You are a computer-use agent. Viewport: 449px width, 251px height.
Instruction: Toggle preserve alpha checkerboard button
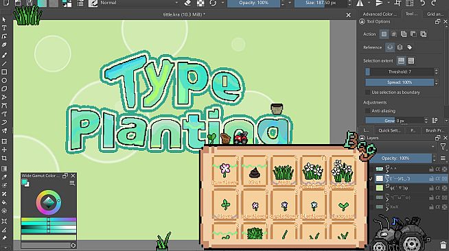(x=200, y=3)
